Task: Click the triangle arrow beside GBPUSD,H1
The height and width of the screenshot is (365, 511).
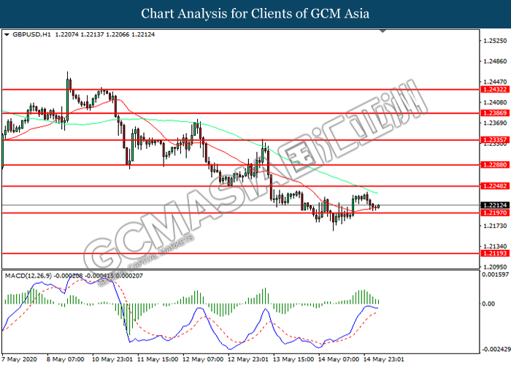Action: click(x=7, y=34)
